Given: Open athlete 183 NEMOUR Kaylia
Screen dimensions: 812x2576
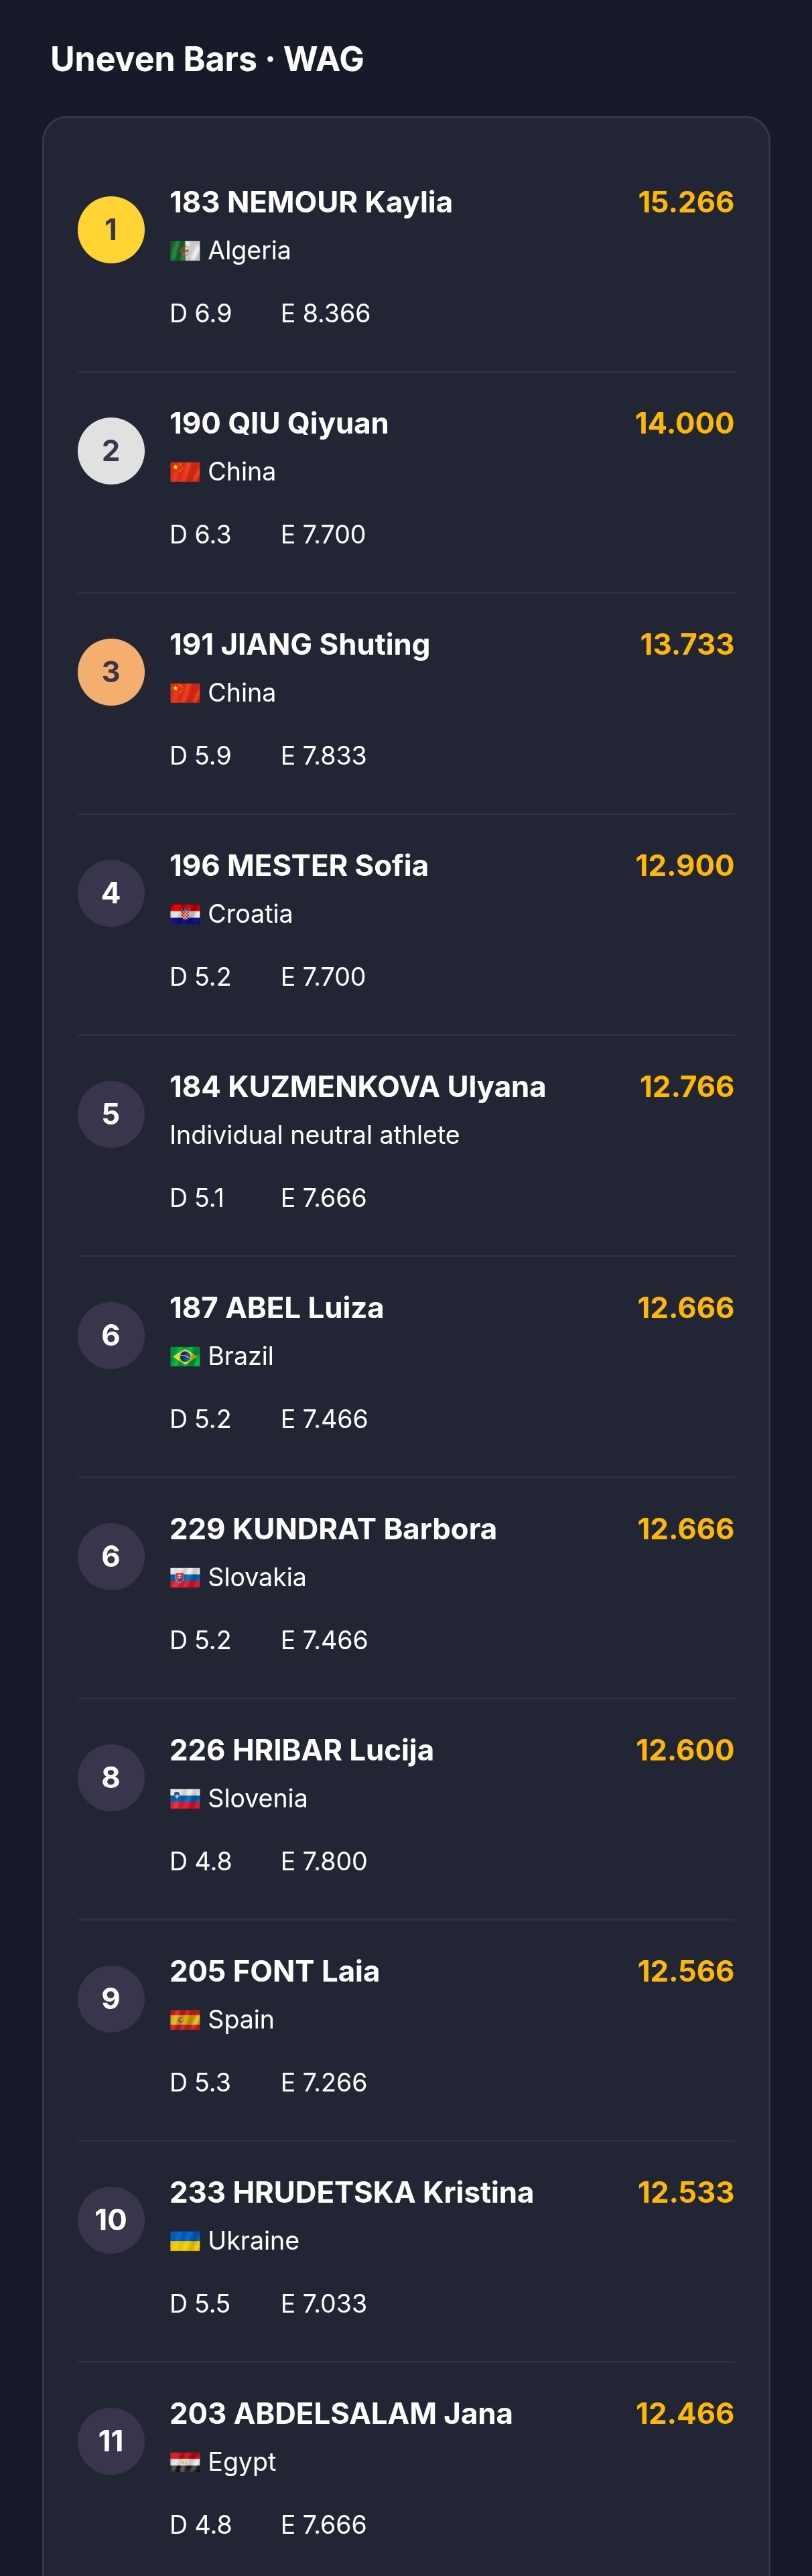Looking at the screenshot, I should click(311, 202).
